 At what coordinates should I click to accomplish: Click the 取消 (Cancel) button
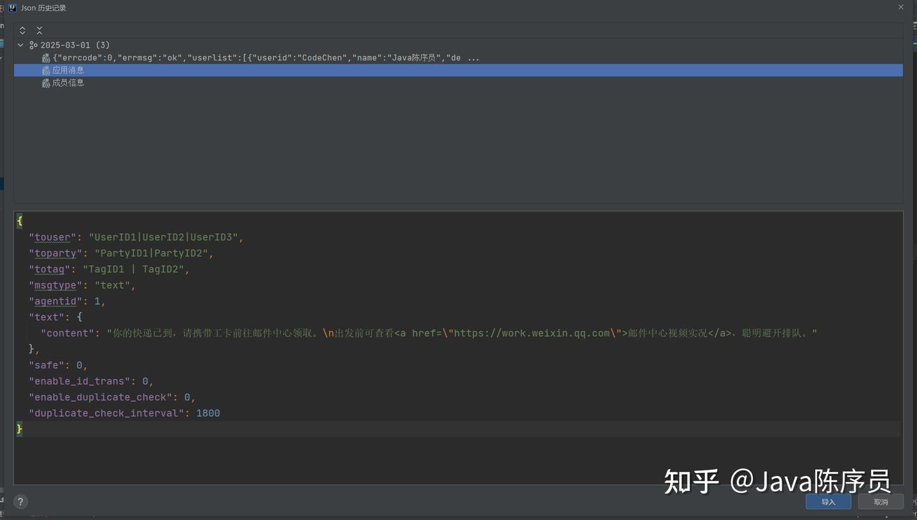pos(881,502)
